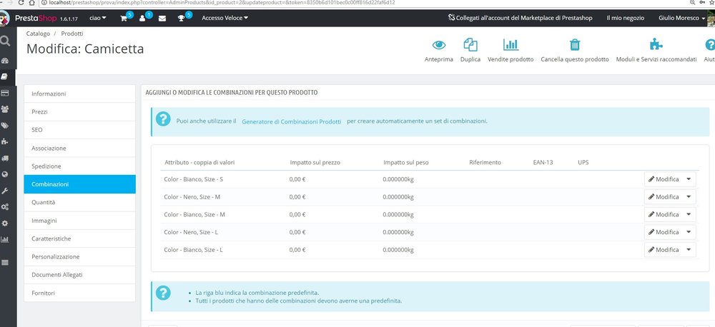Open Vendite prodotto chart icon
Viewport: 715px width, 327px height.
(511, 45)
